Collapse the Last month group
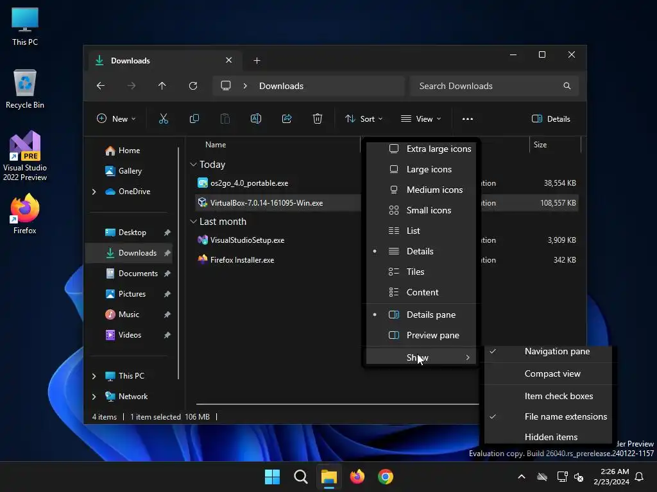This screenshot has width=657, height=492. (x=193, y=221)
